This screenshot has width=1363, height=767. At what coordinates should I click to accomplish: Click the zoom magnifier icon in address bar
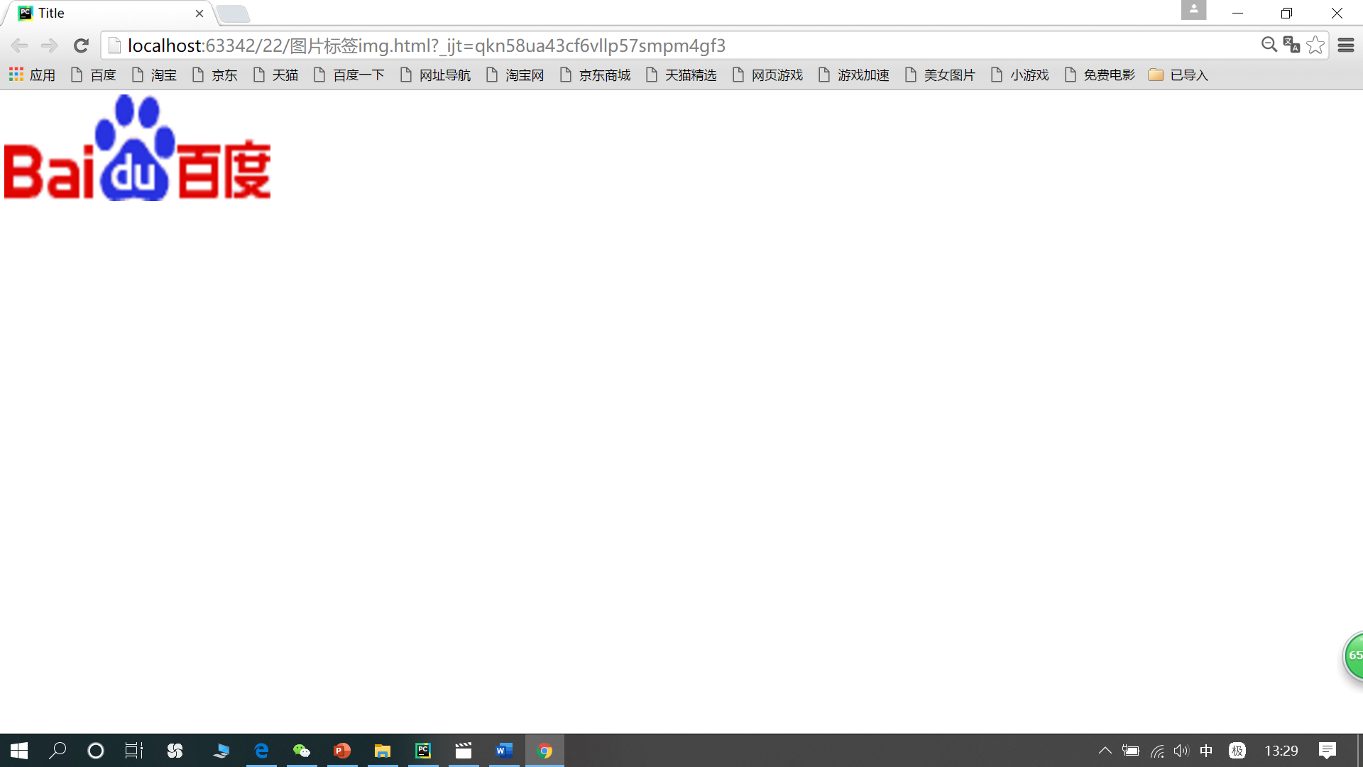[1269, 45]
